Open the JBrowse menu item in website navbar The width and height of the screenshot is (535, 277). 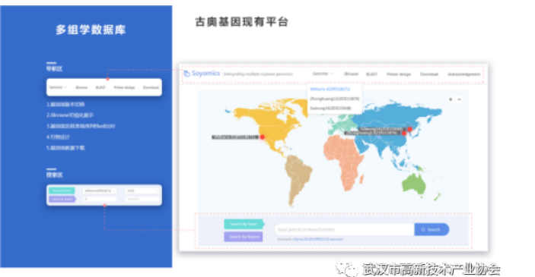pyautogui.click(x=351, y=74)
